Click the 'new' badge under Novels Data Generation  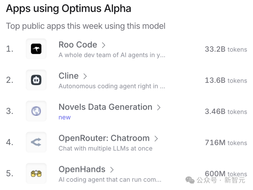(65, 117)
